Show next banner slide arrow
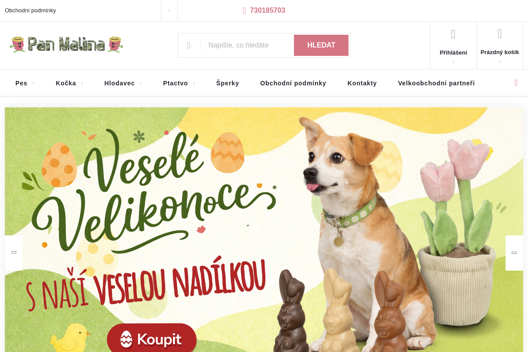528x352 pixels. [514, 253]
